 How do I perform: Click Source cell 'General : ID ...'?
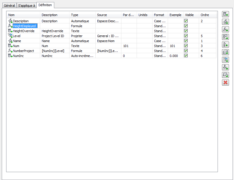108,36
